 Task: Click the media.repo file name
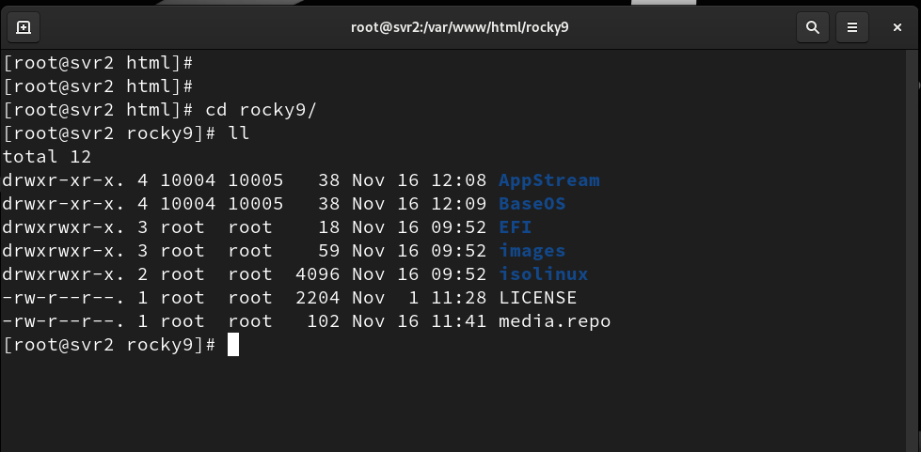click(554, 321)
